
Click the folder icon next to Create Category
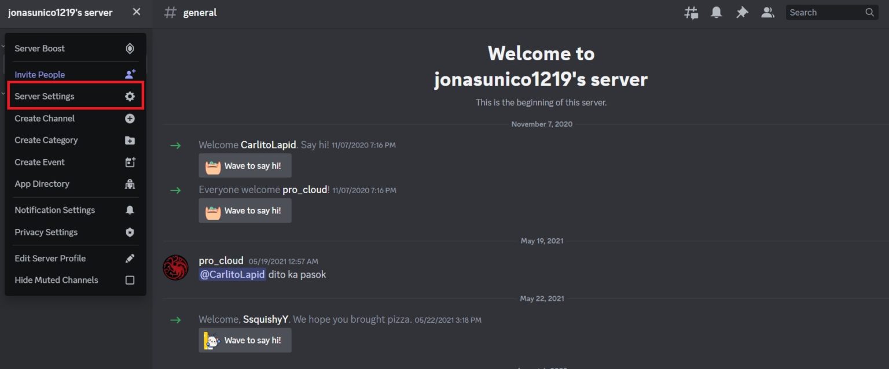(130, 140)
